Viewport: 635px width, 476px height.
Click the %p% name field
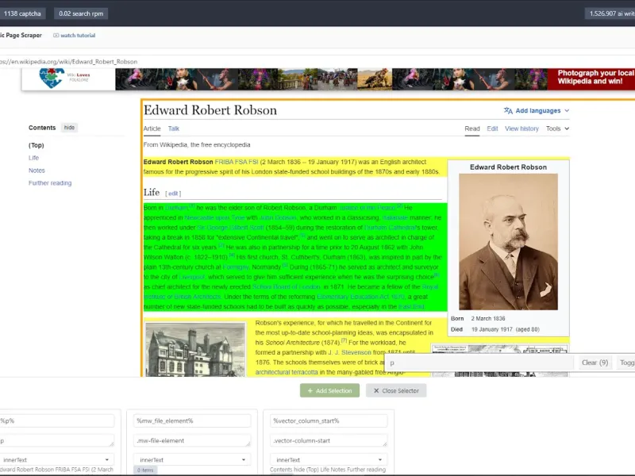click(x=56, y=421)
